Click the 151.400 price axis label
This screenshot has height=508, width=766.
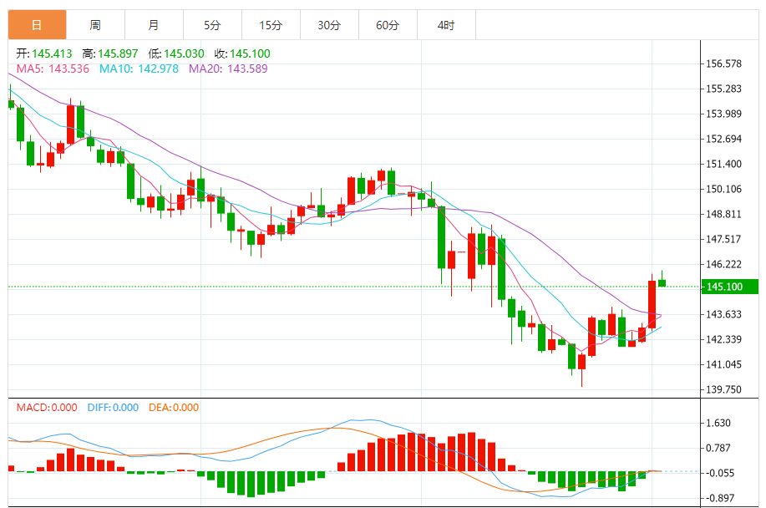click(x=723, y=164)
